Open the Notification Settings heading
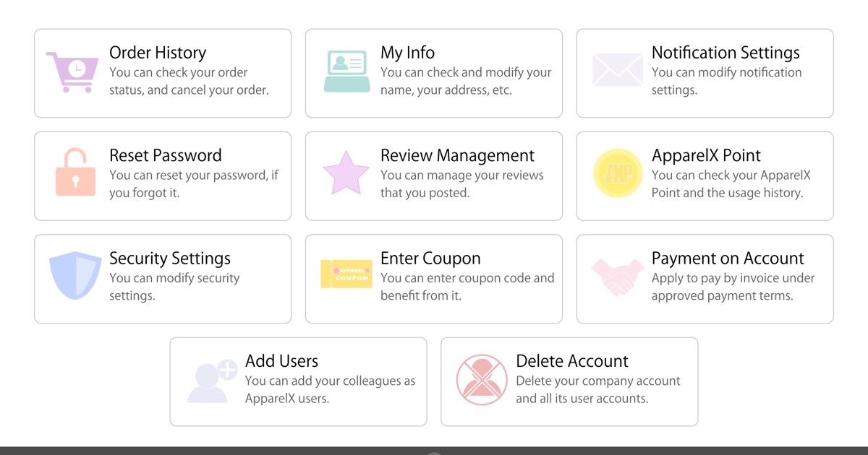 tap(726, 53)
